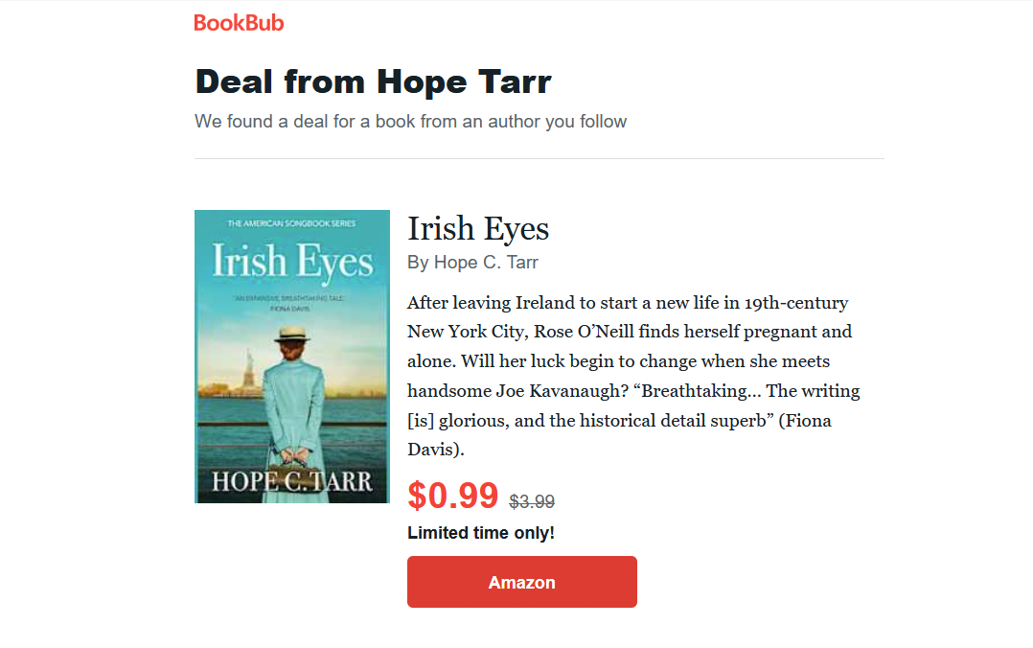Click the author name on the cover
1033x648 pixels.
pyautogui.click(x=292, y=481)
